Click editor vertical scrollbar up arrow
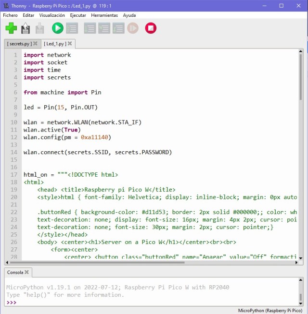 click(301, 51)
